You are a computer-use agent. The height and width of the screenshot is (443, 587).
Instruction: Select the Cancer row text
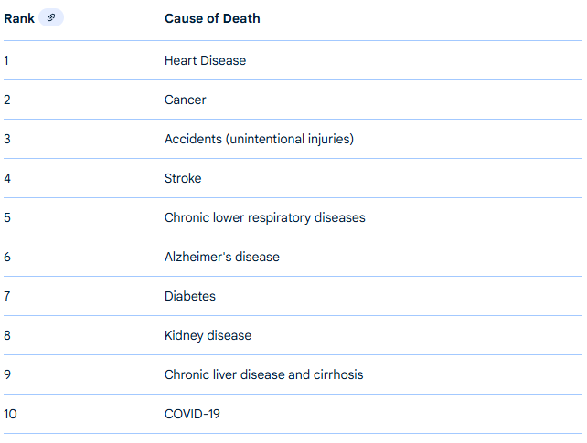click(x=186, y=100)
